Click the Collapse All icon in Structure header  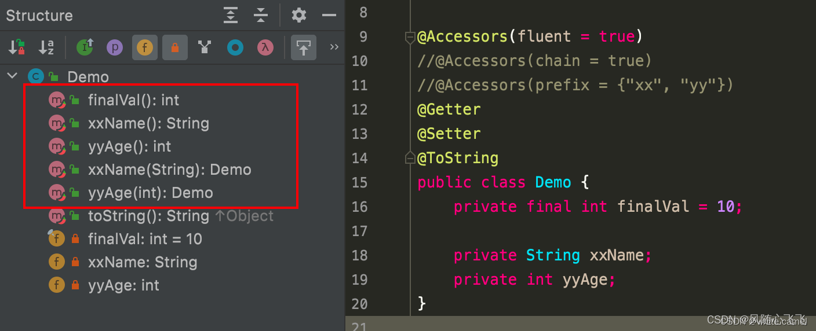coord(261,15)
